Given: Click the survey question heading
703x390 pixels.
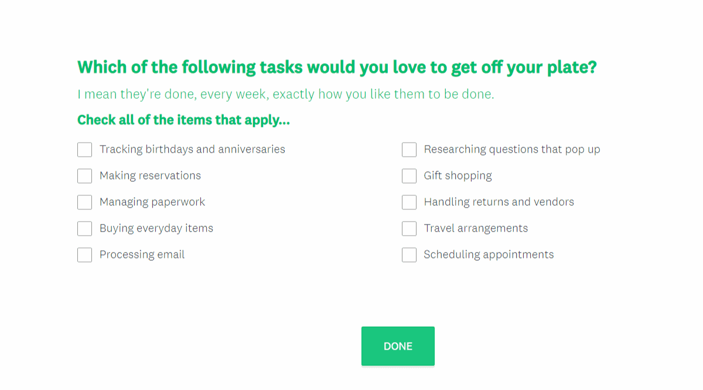Looking at the screenshot, I should click(x=337, y=67).
